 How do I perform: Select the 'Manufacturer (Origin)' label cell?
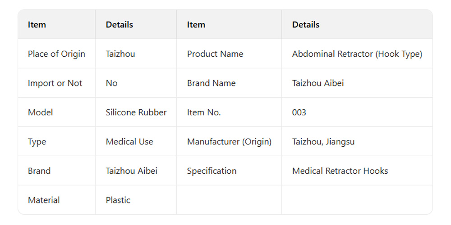229,142
